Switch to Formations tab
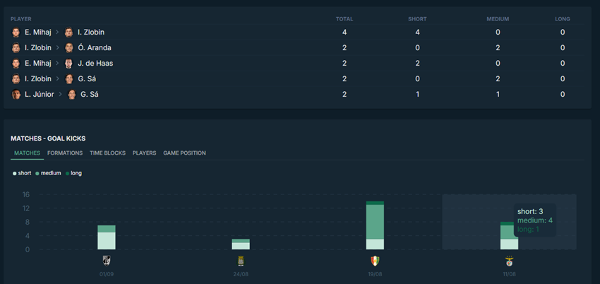 65,153
